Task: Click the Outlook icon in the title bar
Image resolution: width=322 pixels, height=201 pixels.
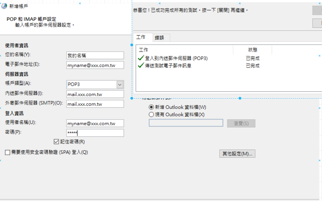Action: (4, 6)
